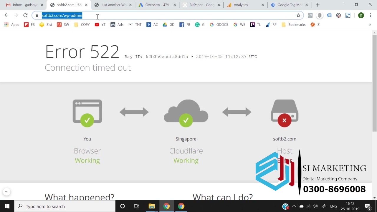Open the YT YouTube bookmark
The width and height of the screenshot is (377, 212).
[x=100, y=25]
